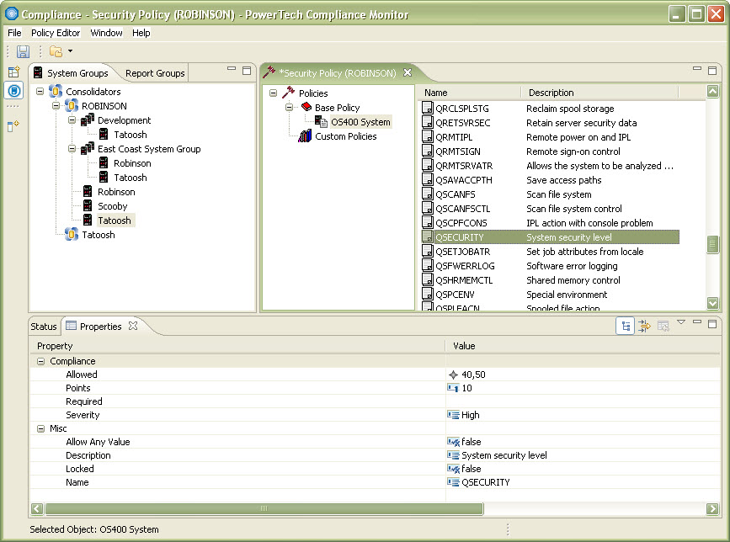The image size is (730, 542).
Task: Select the circular compliance view sidebar icon
Action: [14, 90]
